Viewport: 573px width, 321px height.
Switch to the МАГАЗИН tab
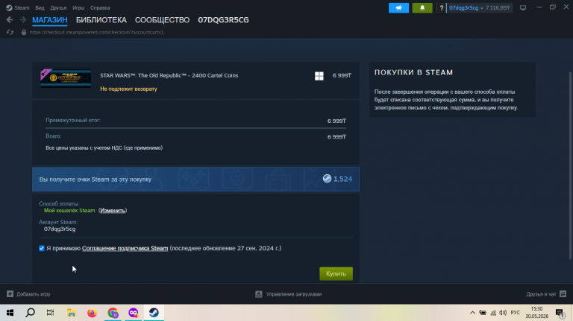click(50, 20)
